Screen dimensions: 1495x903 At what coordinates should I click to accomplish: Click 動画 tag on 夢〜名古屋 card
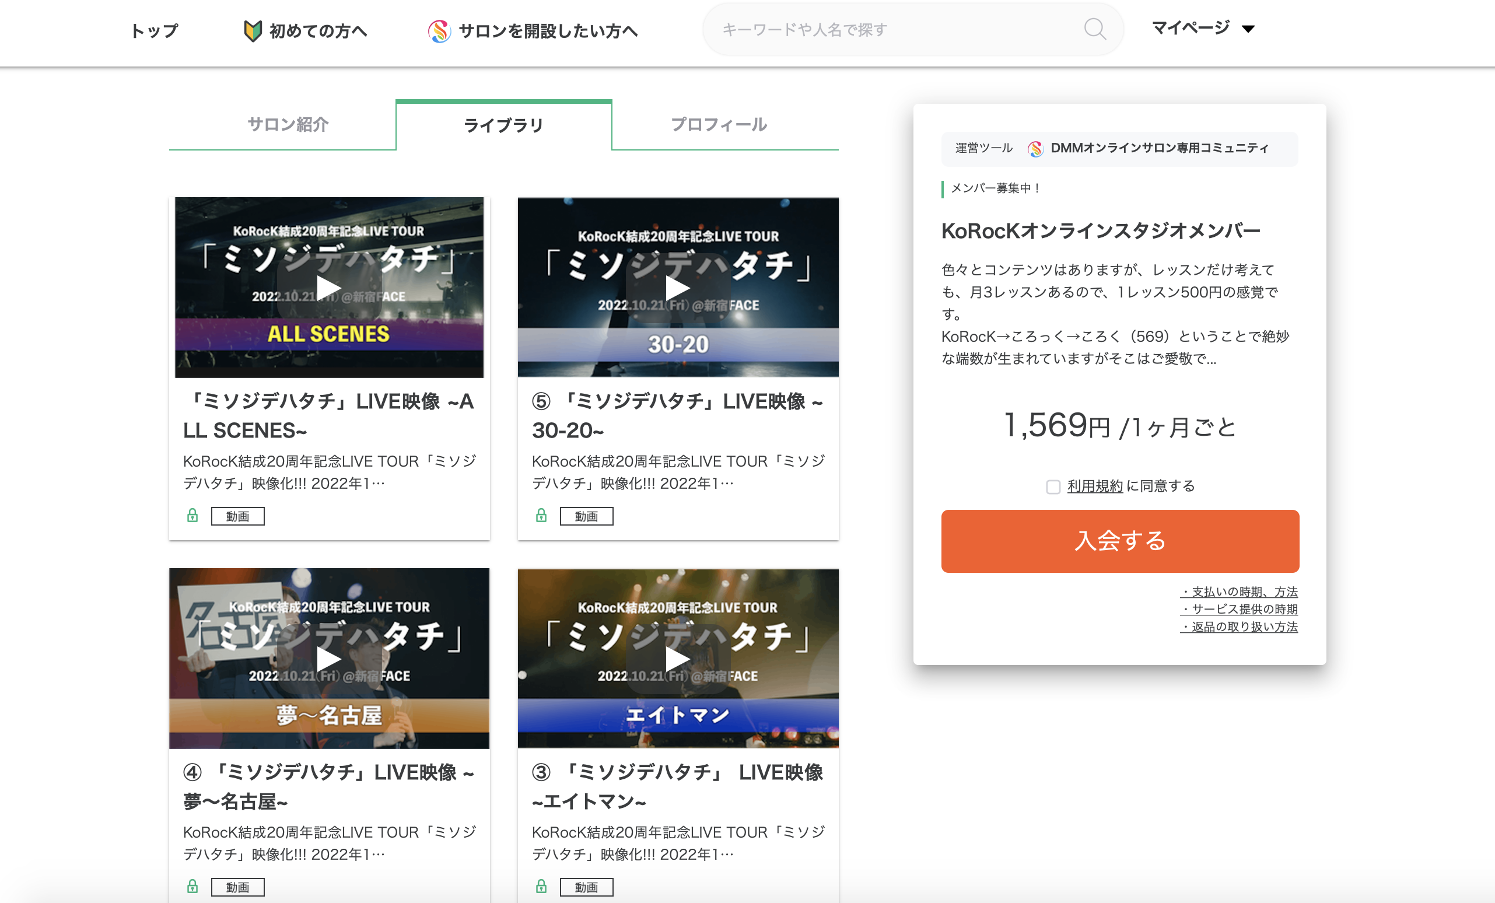[x=237, y=887]
